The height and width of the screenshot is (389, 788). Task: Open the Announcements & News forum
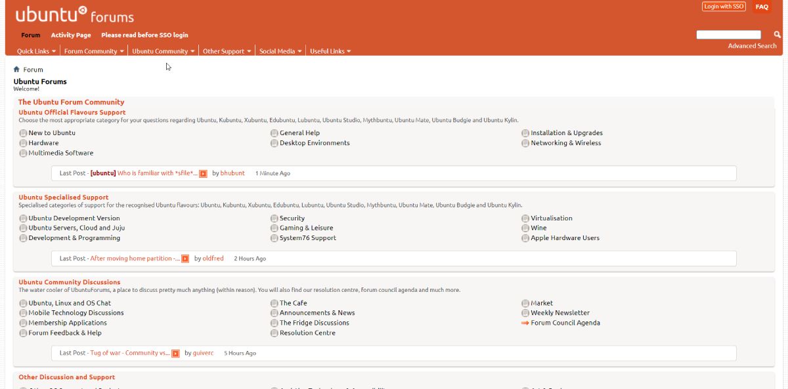click(x=317, y=313)
